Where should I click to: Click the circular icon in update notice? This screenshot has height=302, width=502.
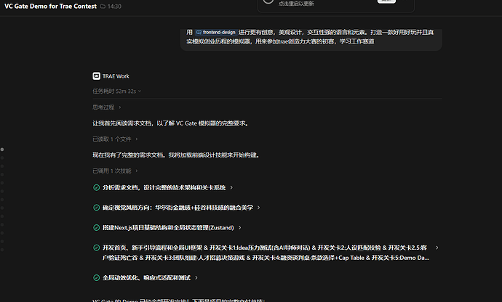point(268,1)
